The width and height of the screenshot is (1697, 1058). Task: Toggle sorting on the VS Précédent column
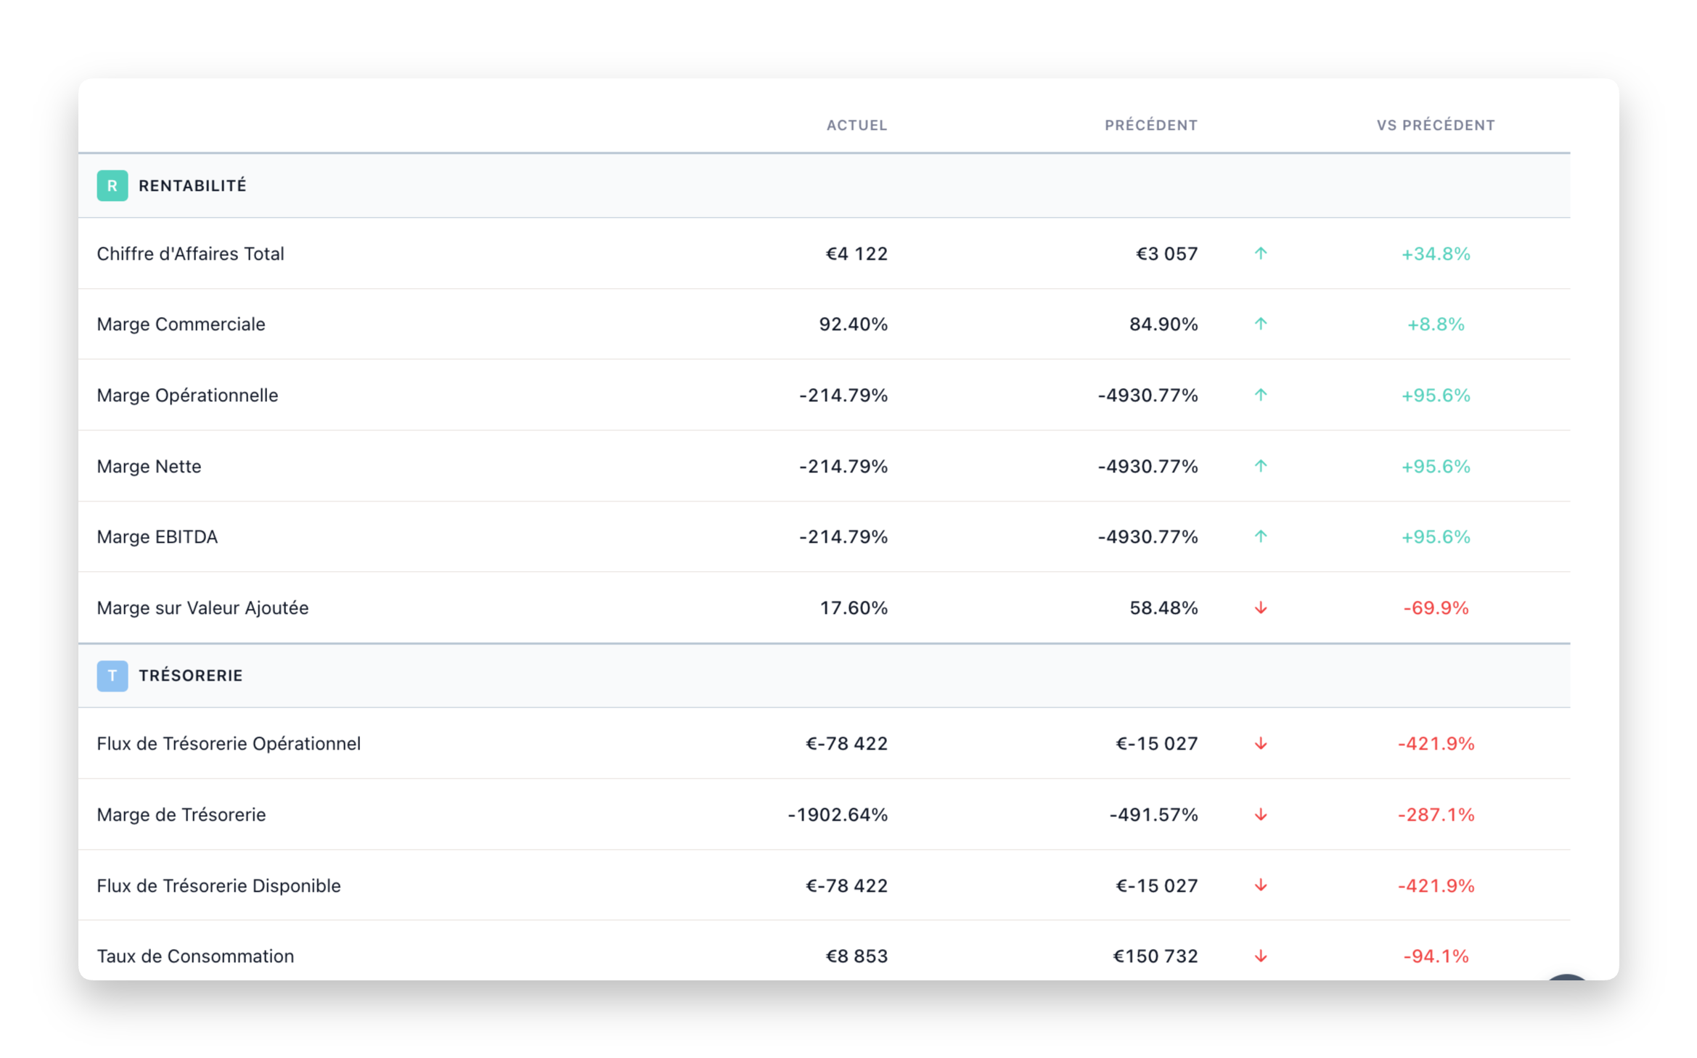point(1436,125)
